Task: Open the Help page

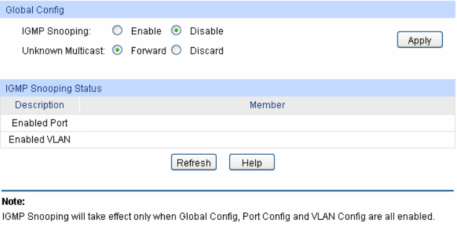Action: [x=252, y=162]
